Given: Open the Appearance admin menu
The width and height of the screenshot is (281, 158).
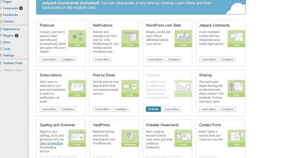Looking at the screenshot, I should (x=11, y=29).
